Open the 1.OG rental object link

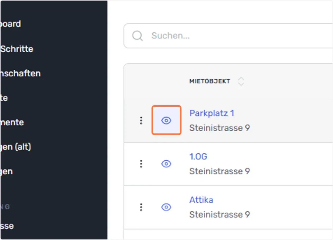click(x=198, y=156)
